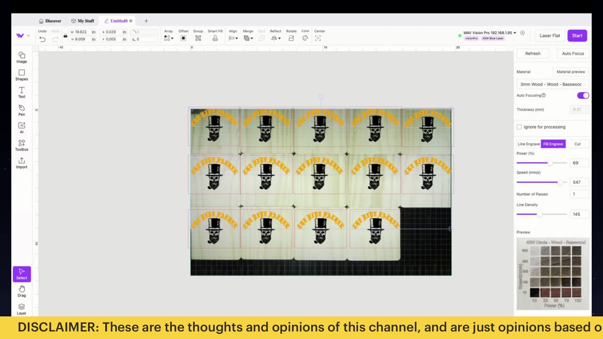Image resolution: width=603 pixels, height=339 pixels.
Task: Activate the Select tool
Action: 22,274
